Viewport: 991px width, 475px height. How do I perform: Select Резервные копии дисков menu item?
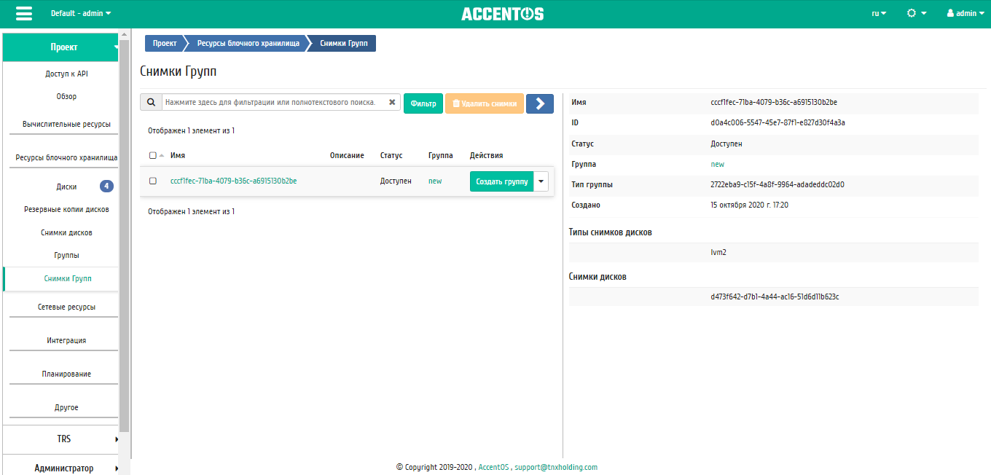pyautogui.click(x=66, y=209)
